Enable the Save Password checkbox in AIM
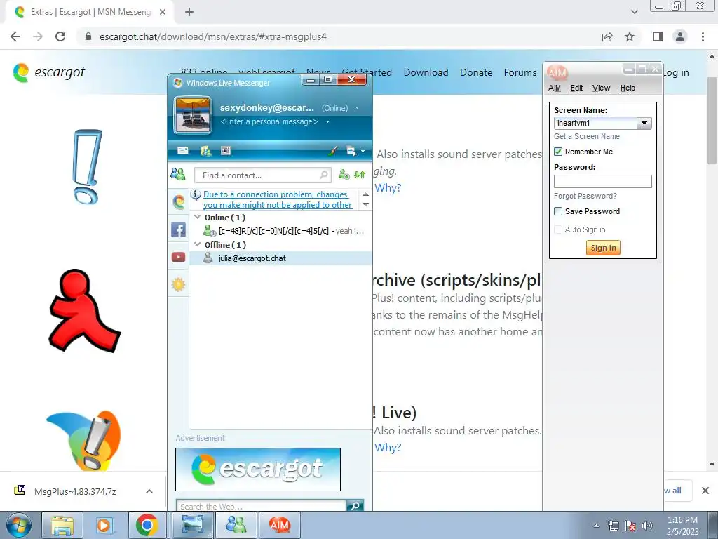 [558, 211]
